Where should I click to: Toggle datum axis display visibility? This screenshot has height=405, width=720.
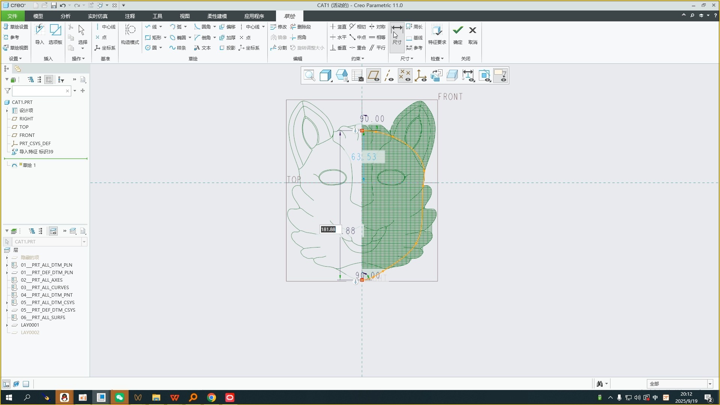click(389, 76)
